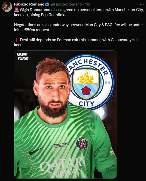Click the CITY text on the Manchester City crest

coord(86,104)
